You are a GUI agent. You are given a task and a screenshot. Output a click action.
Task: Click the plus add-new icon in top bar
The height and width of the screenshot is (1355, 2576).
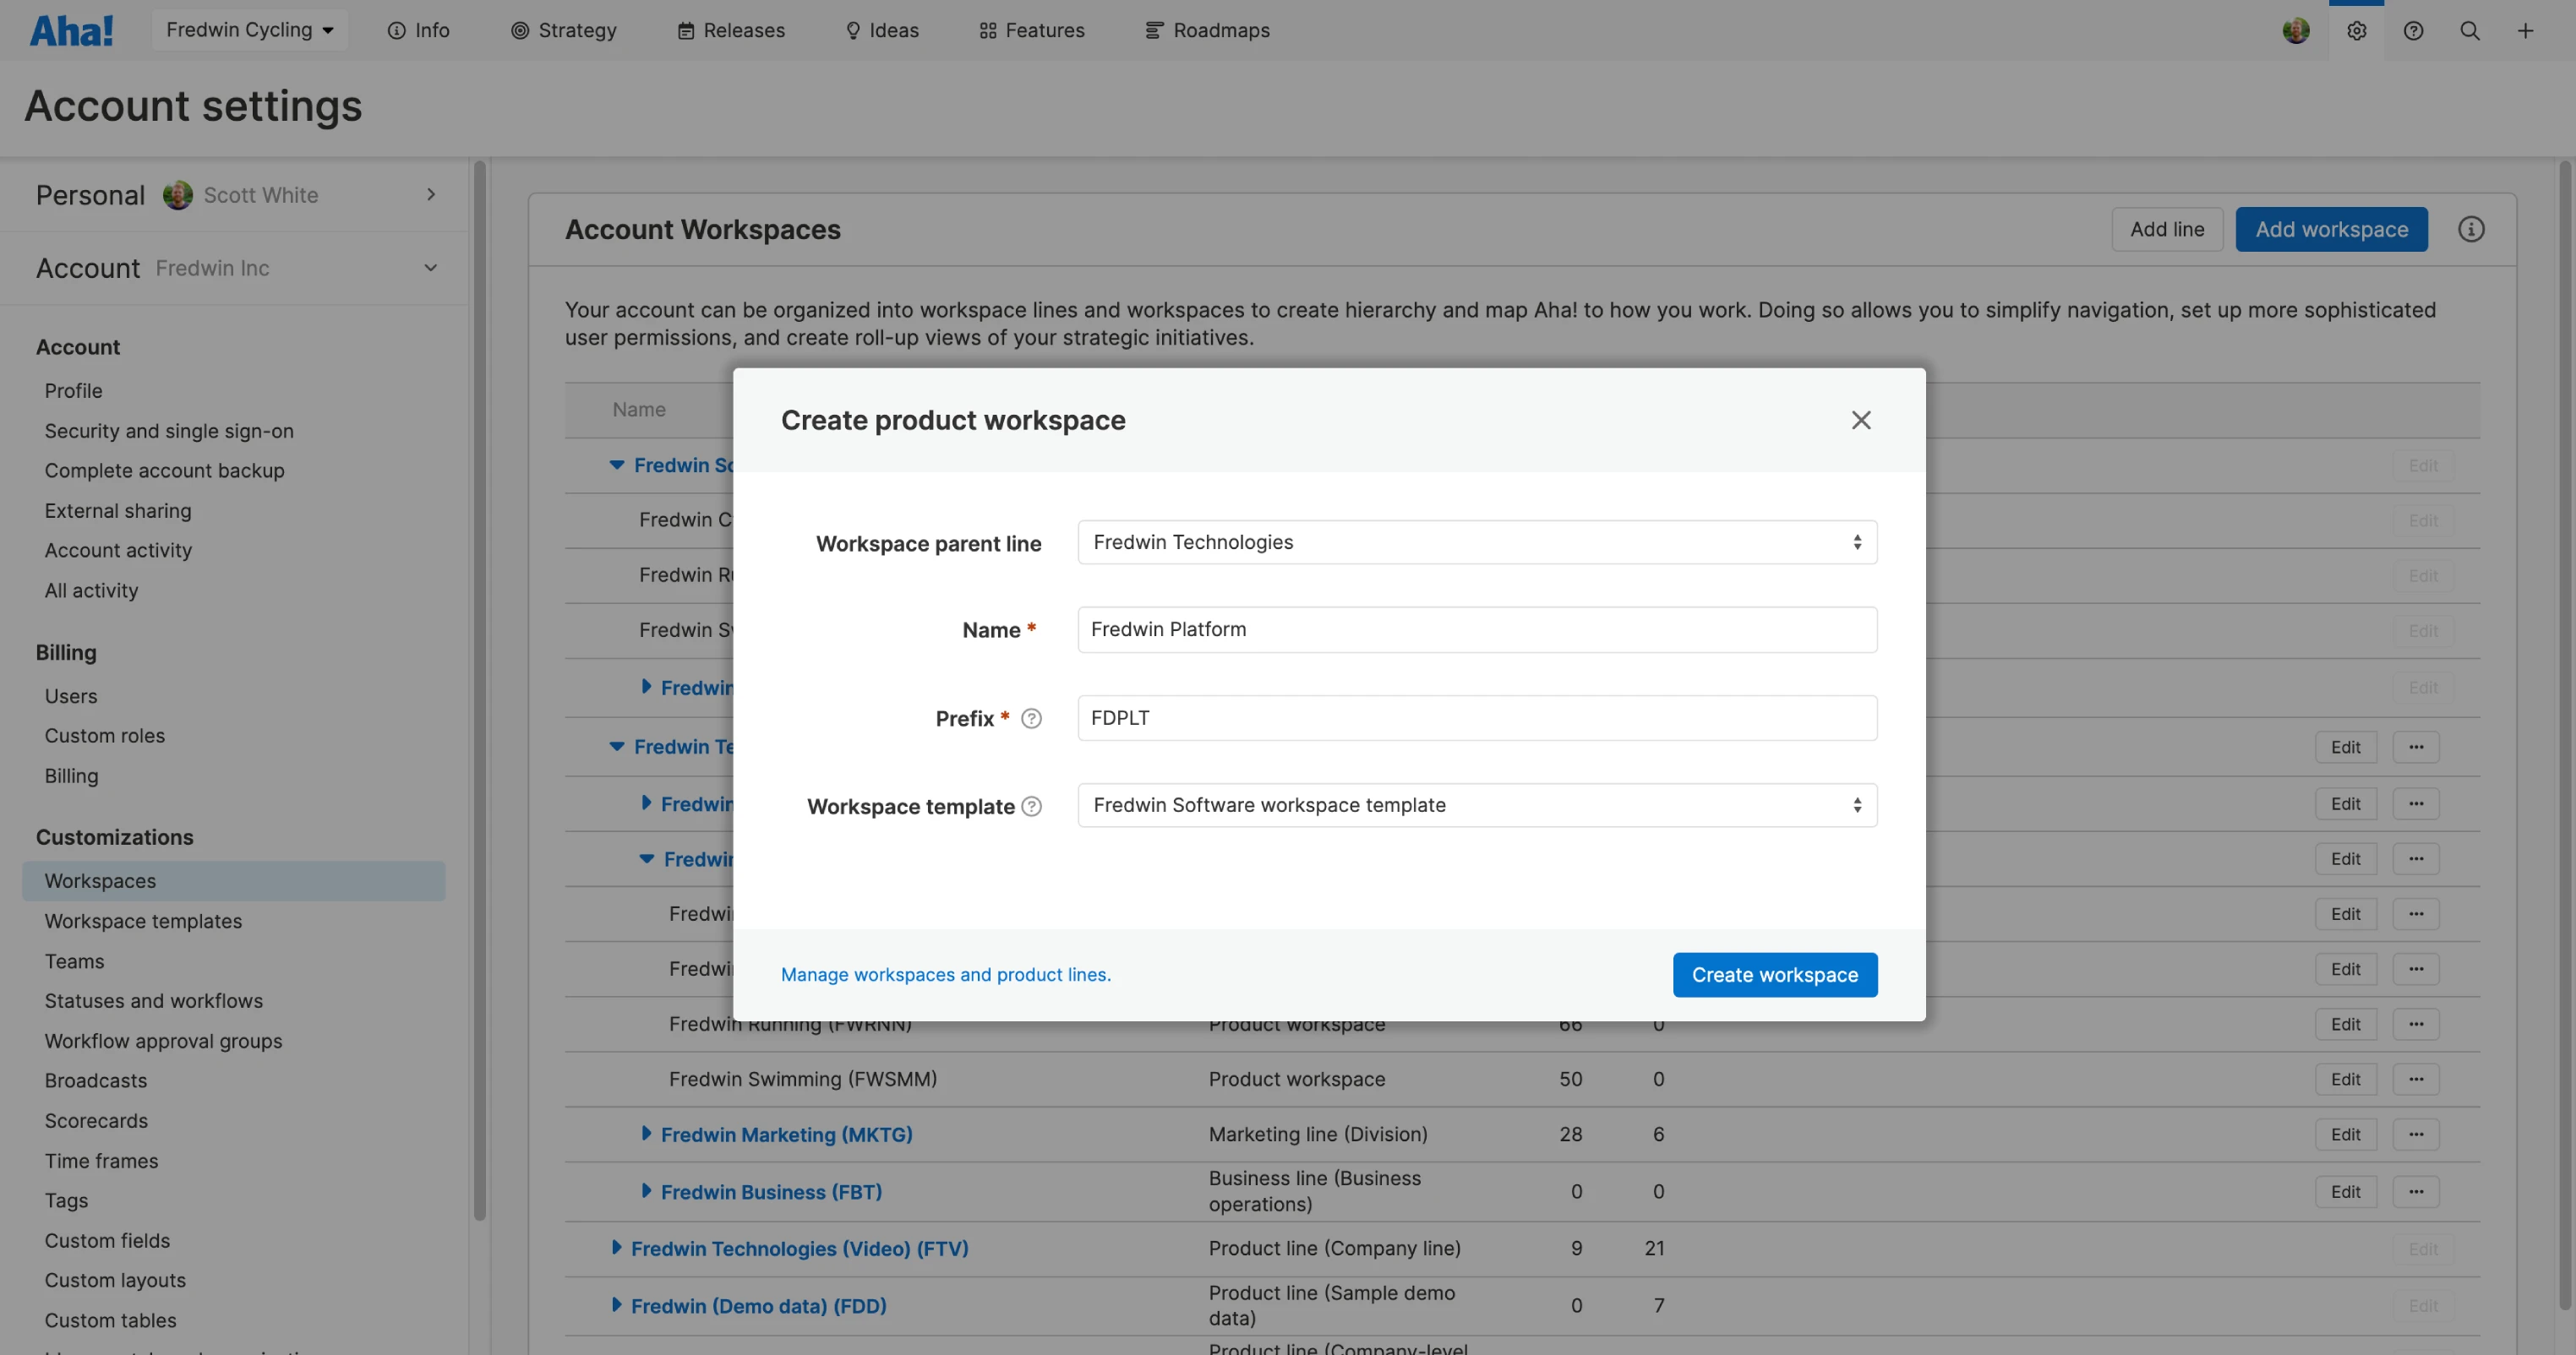(2525, 30)
